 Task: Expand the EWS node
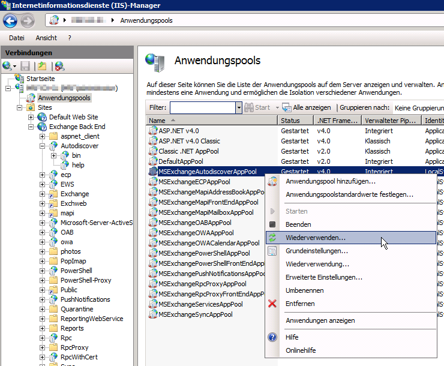point(42,185)
